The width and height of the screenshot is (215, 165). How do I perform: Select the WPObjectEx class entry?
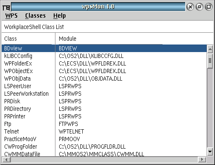[x=18, y=71]
